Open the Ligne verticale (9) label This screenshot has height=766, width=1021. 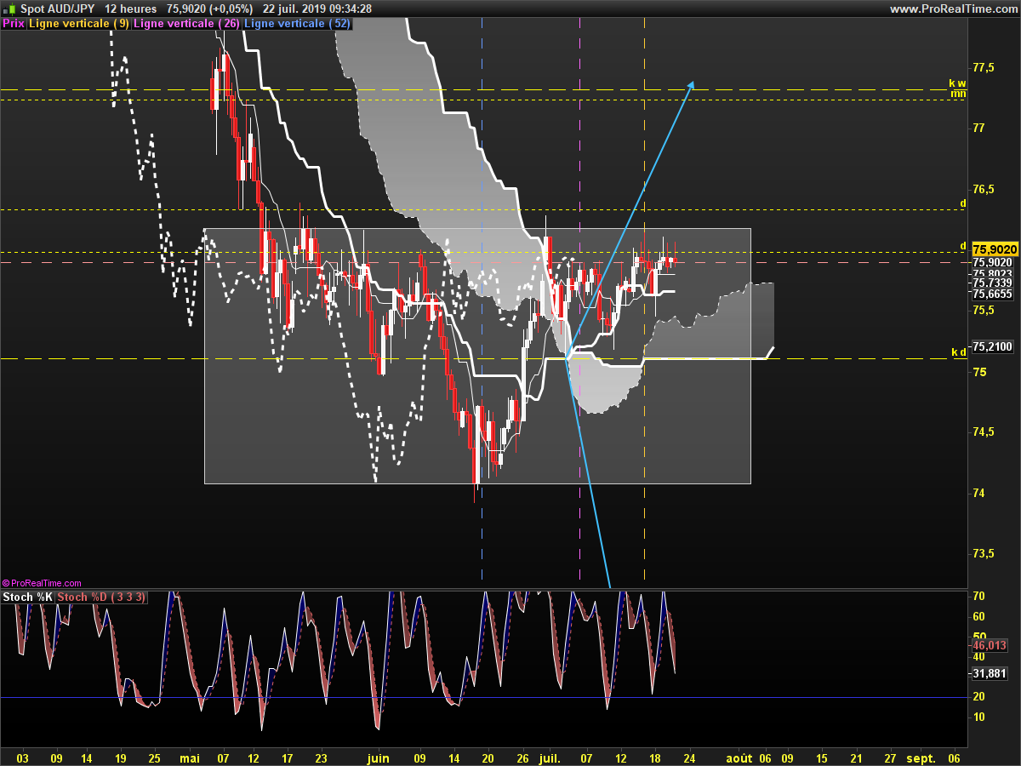79,24
